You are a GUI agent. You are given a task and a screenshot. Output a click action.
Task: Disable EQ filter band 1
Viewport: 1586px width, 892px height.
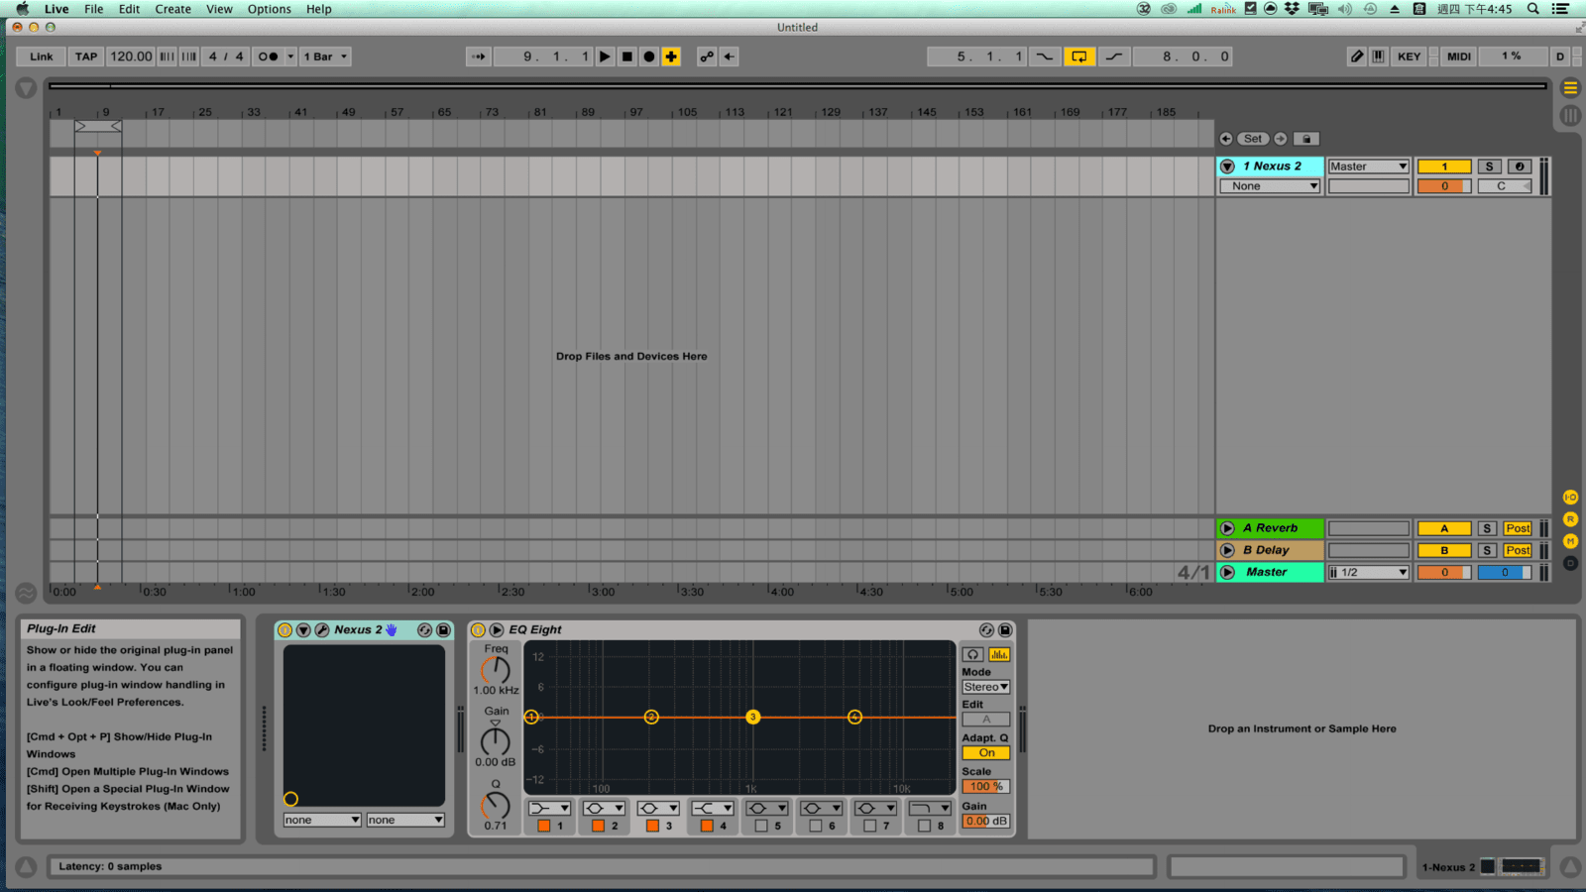(x=543, y=826)
